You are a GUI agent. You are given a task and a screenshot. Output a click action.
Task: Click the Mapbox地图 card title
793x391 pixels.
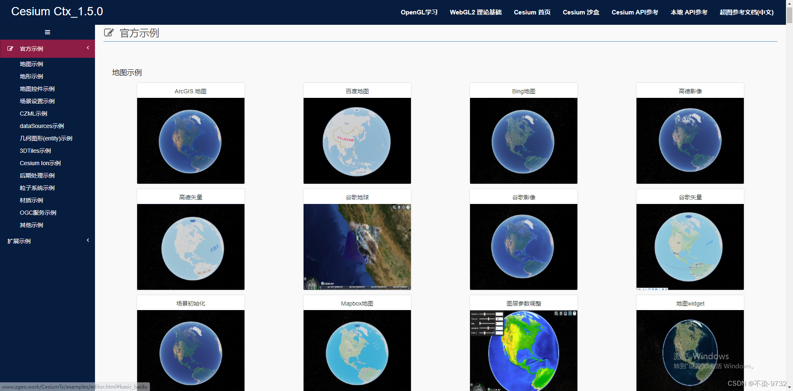coord(357,303)
